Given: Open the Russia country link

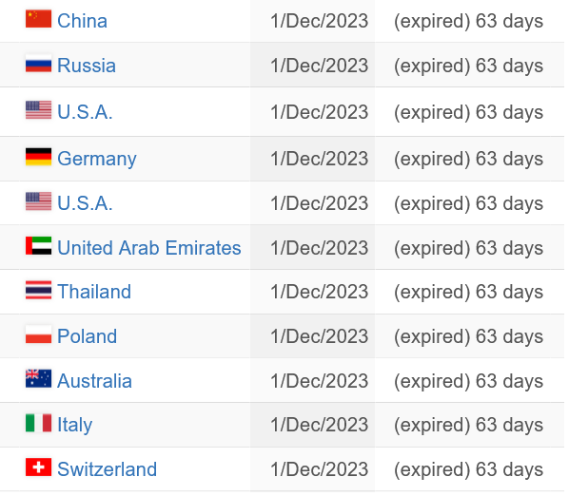Looking at the screenshot, I should click(x=87, y=66).
